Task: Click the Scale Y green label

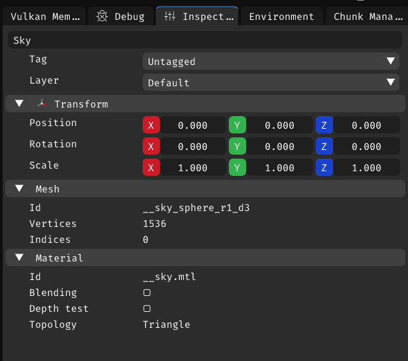Action: coord(238,167)
